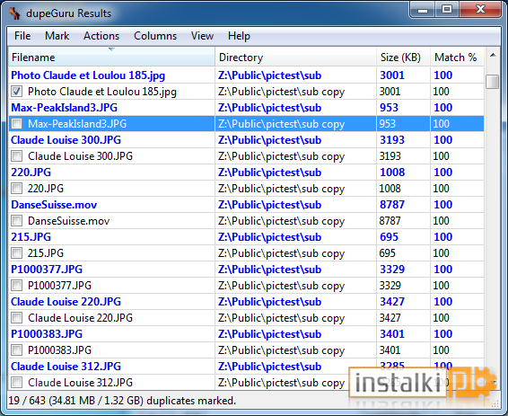This screenshot has width=508, height=416.
Task: Tick the Claude Louise 300.JPG checkbox
Action: (x=16, y=156)
